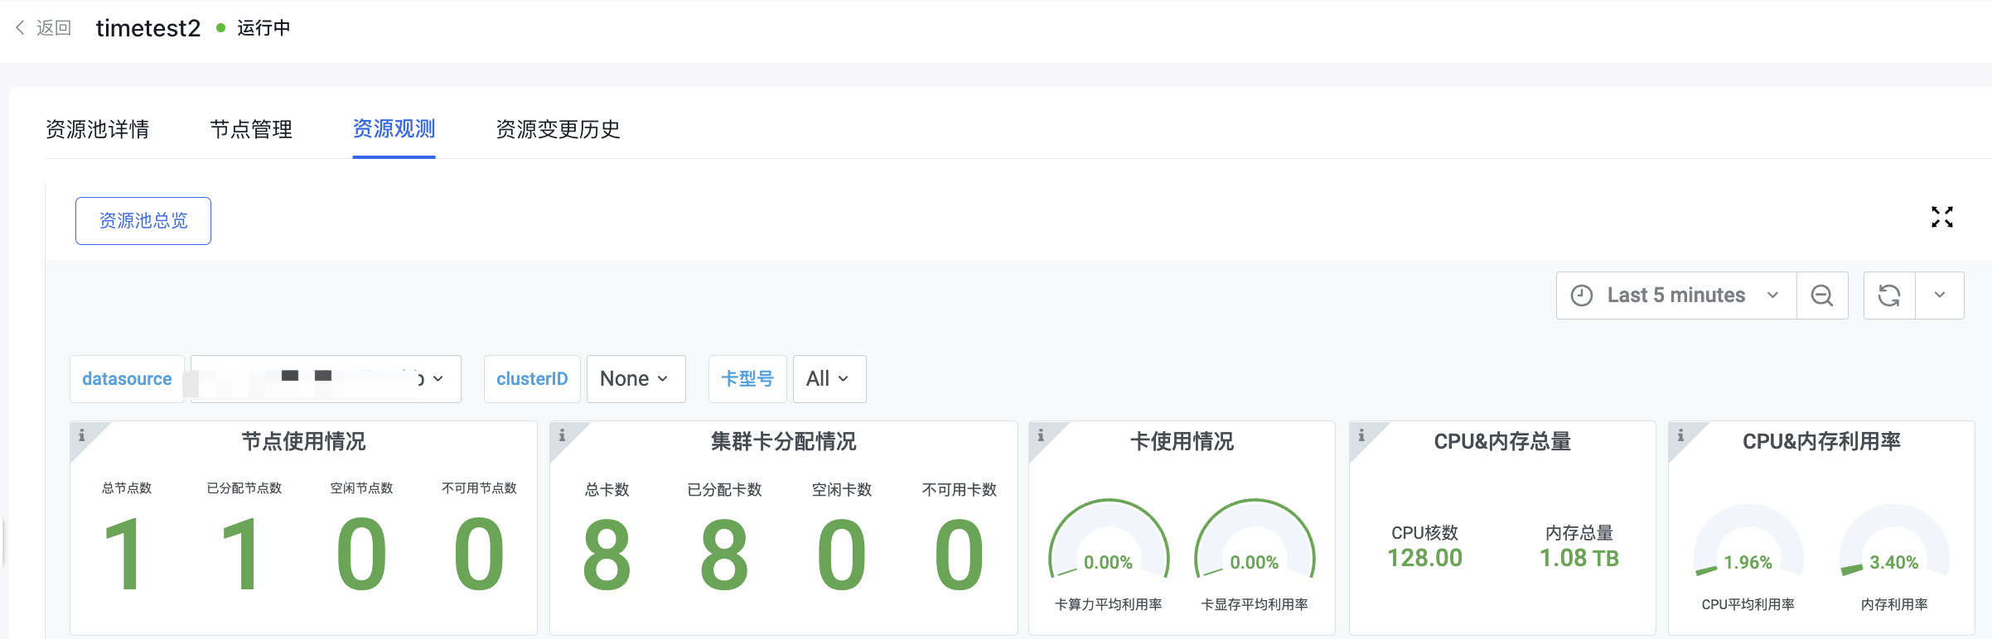Click the zoom out time range icon
Viewport: 1992px width, 639px height.
(1822, 295)
